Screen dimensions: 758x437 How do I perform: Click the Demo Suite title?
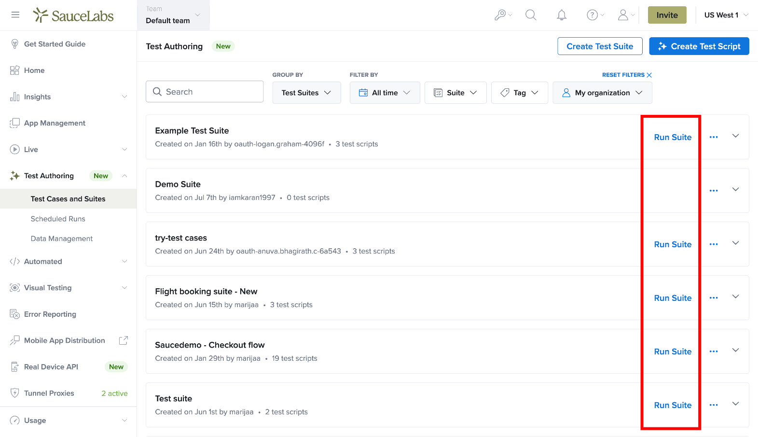(178, 184)
